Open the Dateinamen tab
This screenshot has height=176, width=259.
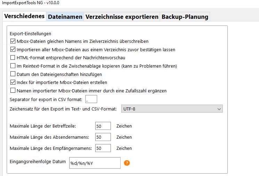pyautogui.click(x=65, y=17)
